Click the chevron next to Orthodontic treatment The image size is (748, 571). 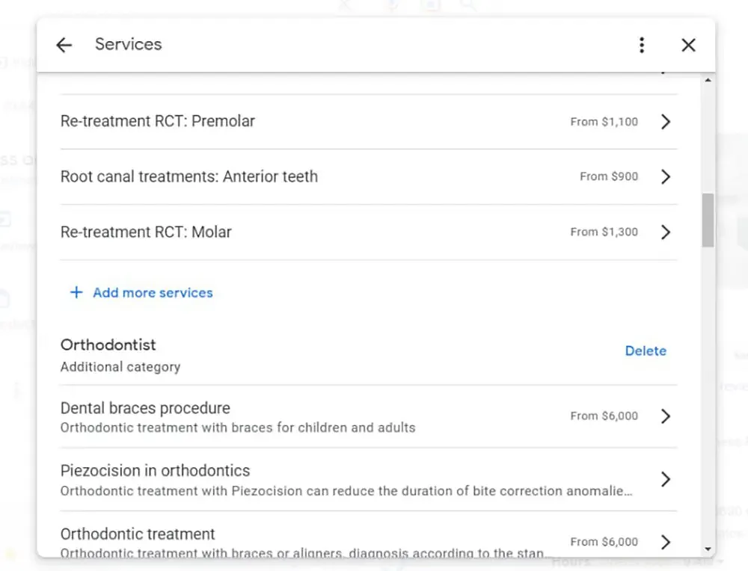[x=666, y=542]
